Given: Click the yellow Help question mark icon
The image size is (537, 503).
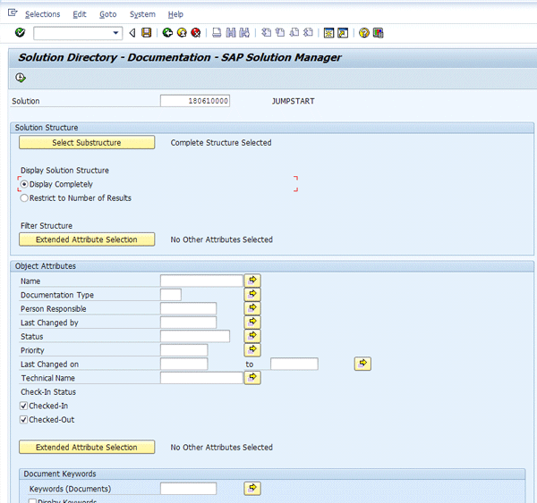Looking at the screenshot, I should [x=364, y=33].
